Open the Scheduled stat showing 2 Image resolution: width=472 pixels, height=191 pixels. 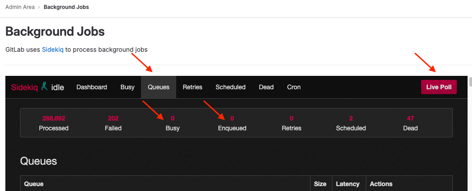point(351,123)
